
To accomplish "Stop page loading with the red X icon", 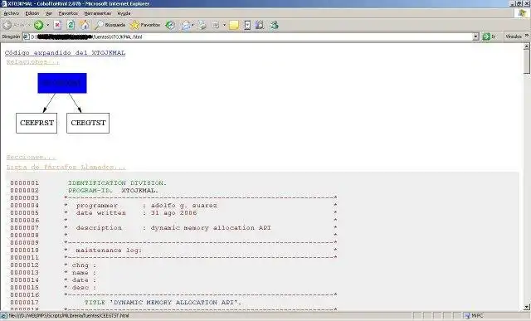I will coord(57,25).
